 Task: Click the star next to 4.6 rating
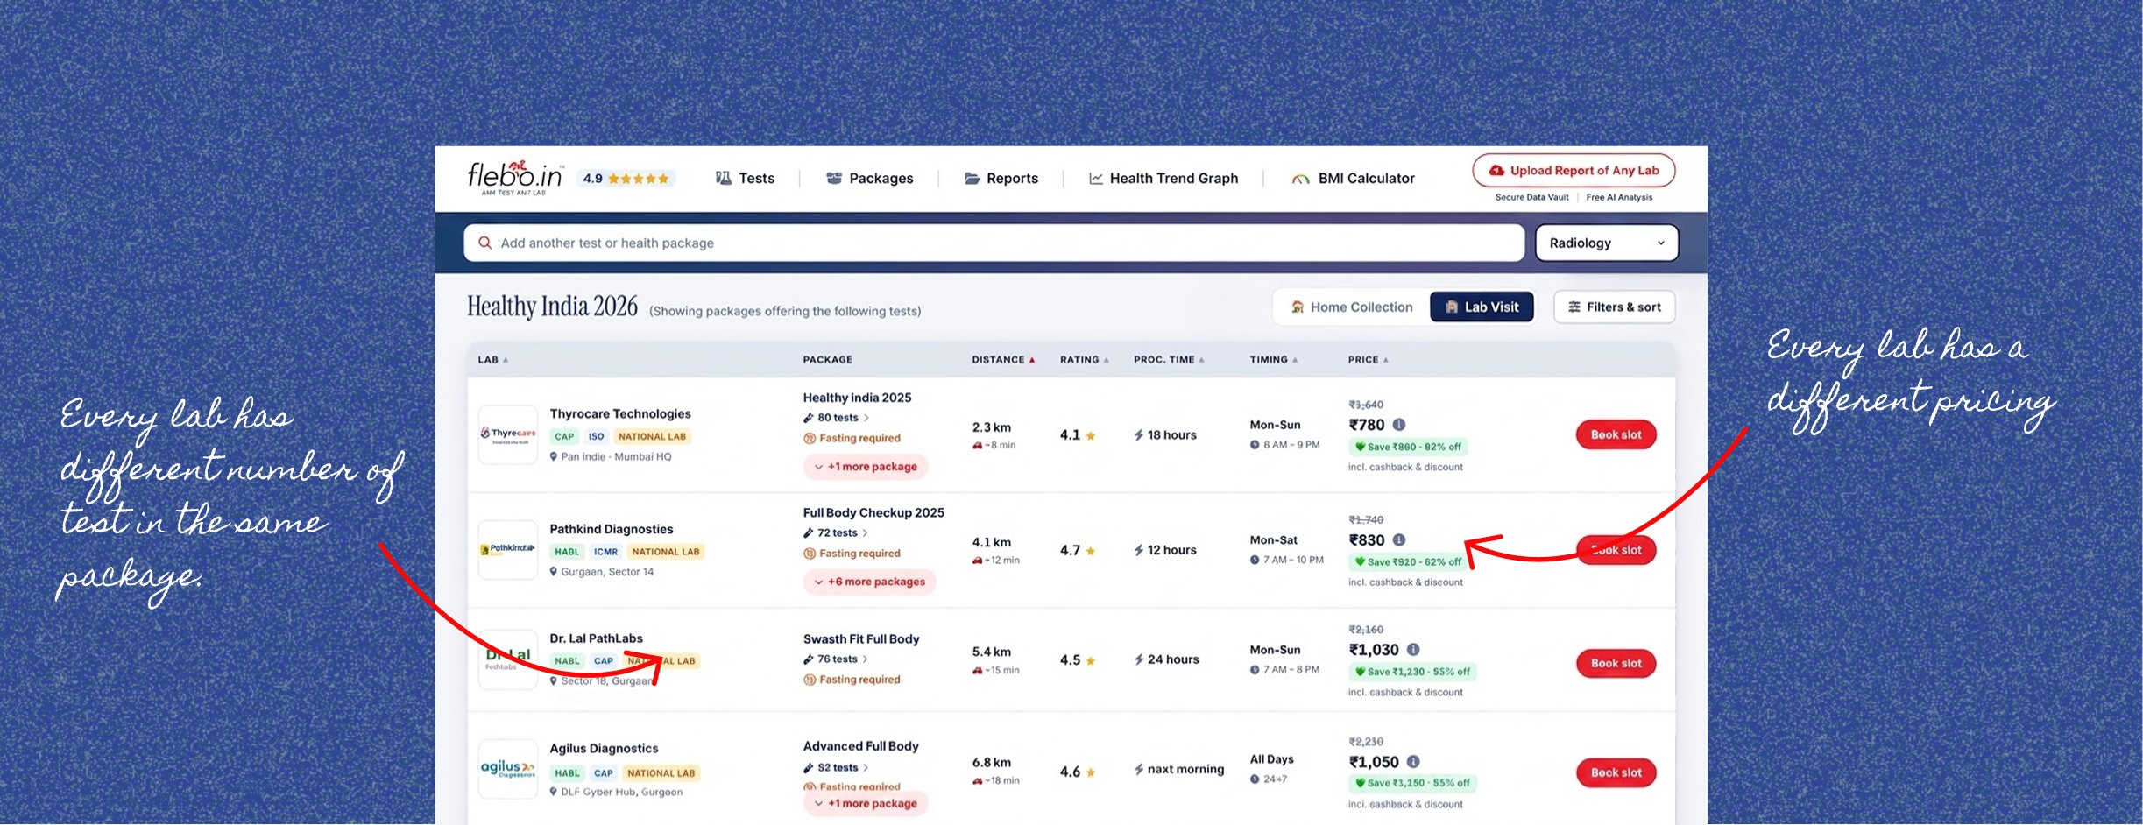[x=1091, y=772]
